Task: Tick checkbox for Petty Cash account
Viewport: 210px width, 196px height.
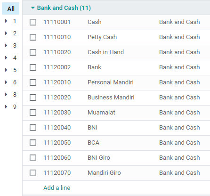Action: pyautogui.click(x=33, y=37)
